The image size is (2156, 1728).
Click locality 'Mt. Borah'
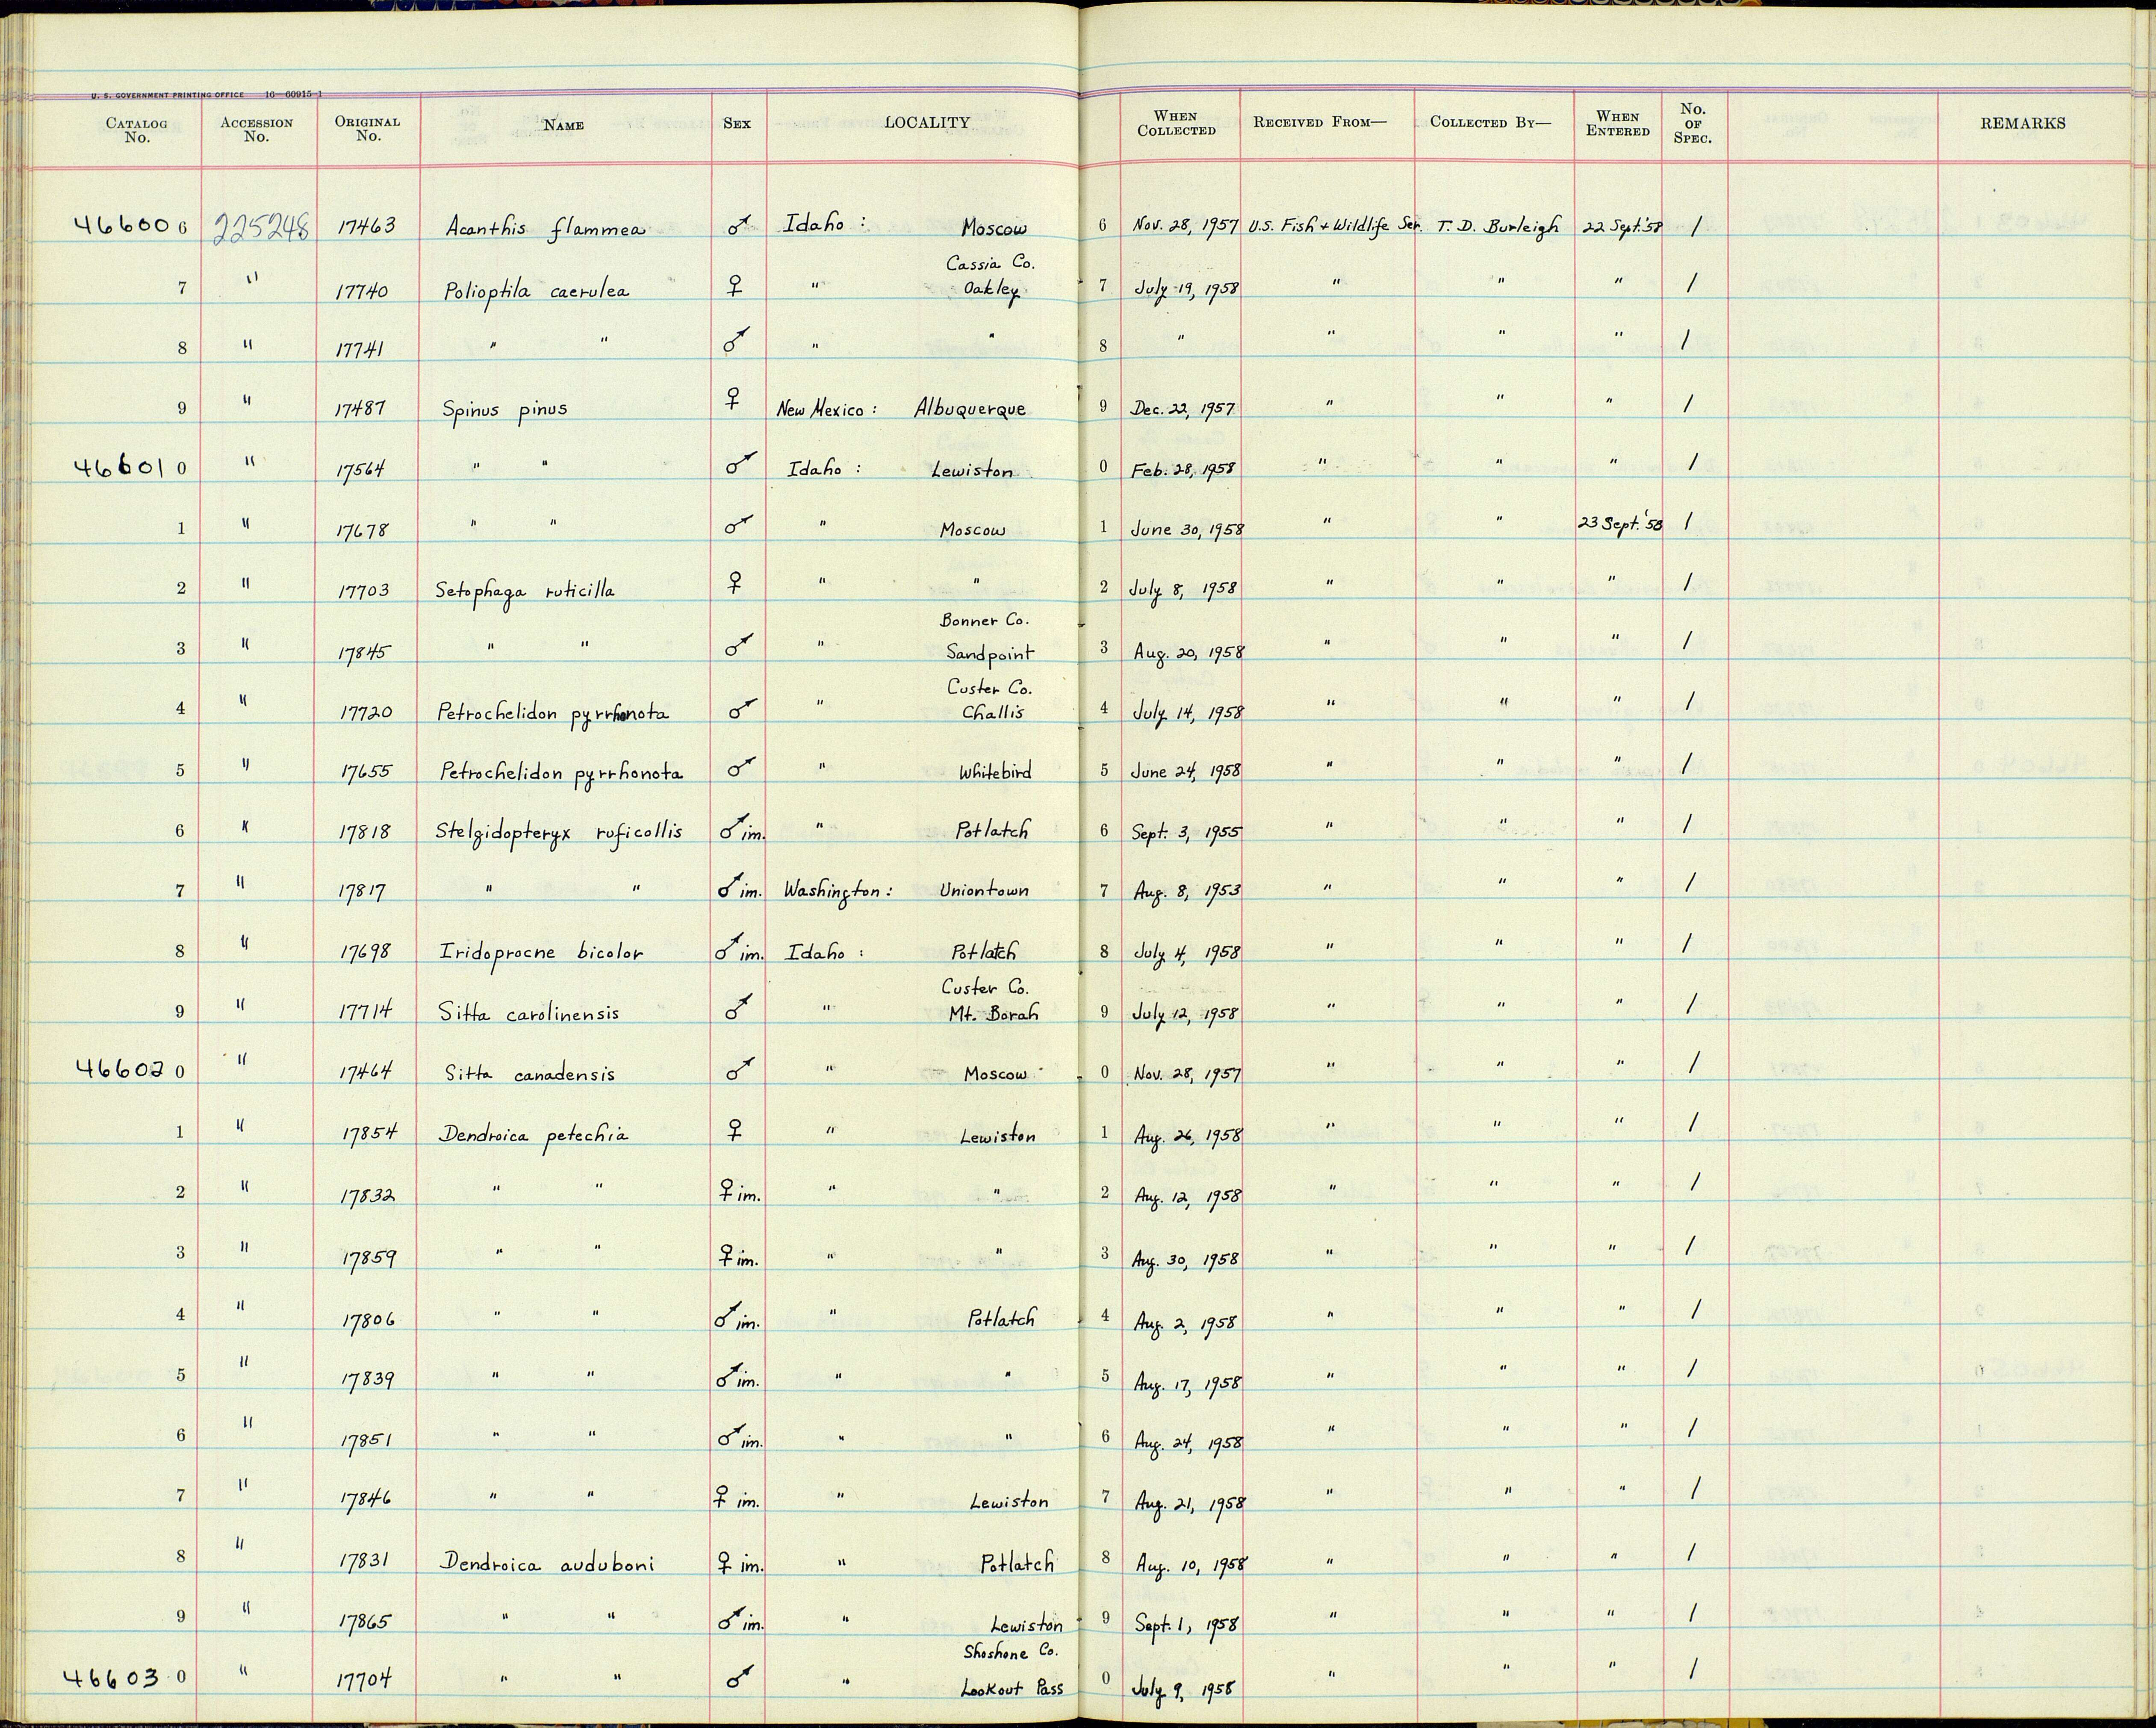tap(995, 1012)
